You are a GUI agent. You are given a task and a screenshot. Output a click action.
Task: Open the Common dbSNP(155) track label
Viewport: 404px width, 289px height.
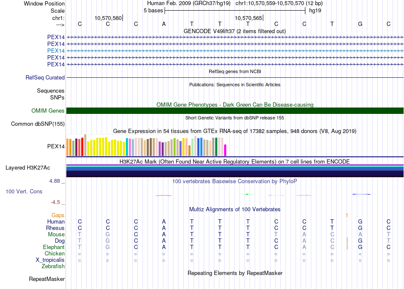click(x=38, y=124)
